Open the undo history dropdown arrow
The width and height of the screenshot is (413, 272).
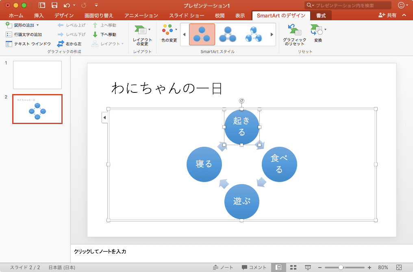(74, 5)
